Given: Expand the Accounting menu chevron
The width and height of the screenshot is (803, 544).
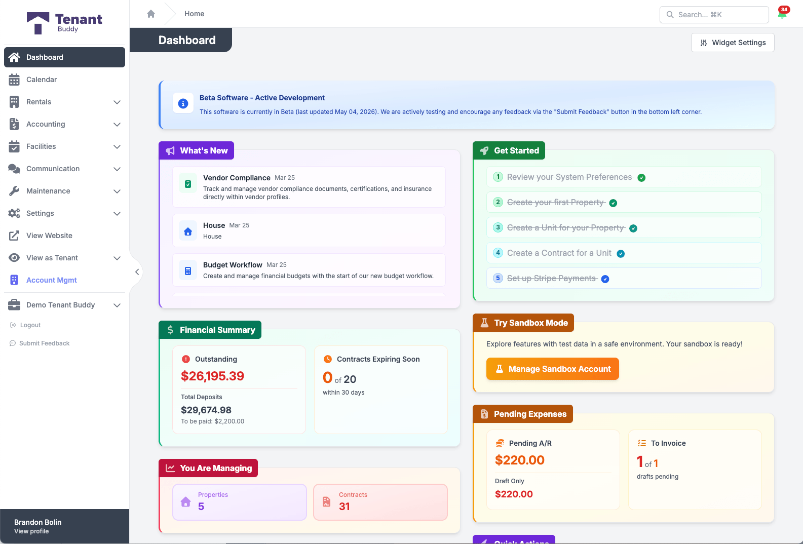Looking at the screenshot, I should point(117,124).
